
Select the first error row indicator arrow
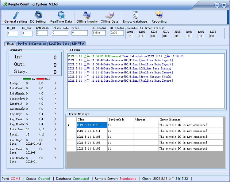[x=69, y=125]
